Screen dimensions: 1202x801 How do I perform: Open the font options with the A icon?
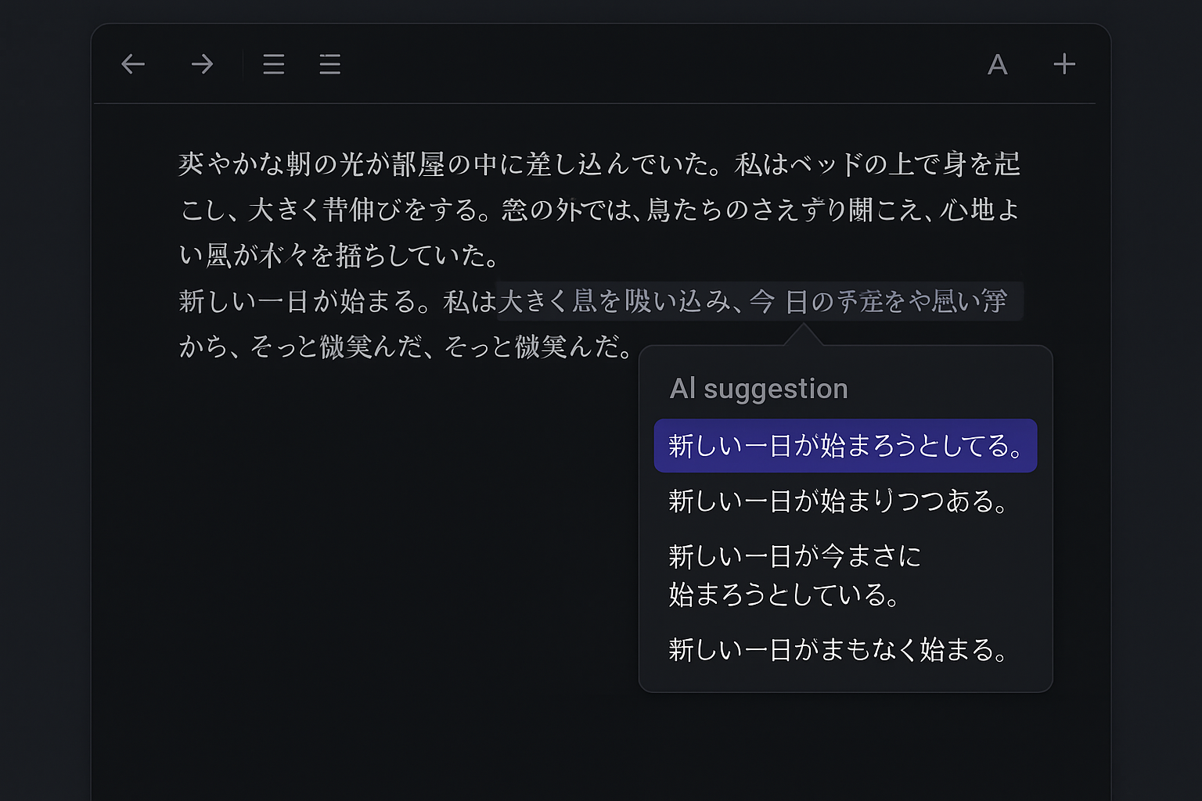point(997,64)
